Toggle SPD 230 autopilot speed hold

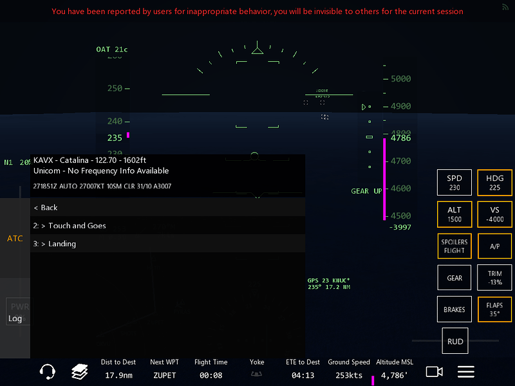tap(454, 183)
